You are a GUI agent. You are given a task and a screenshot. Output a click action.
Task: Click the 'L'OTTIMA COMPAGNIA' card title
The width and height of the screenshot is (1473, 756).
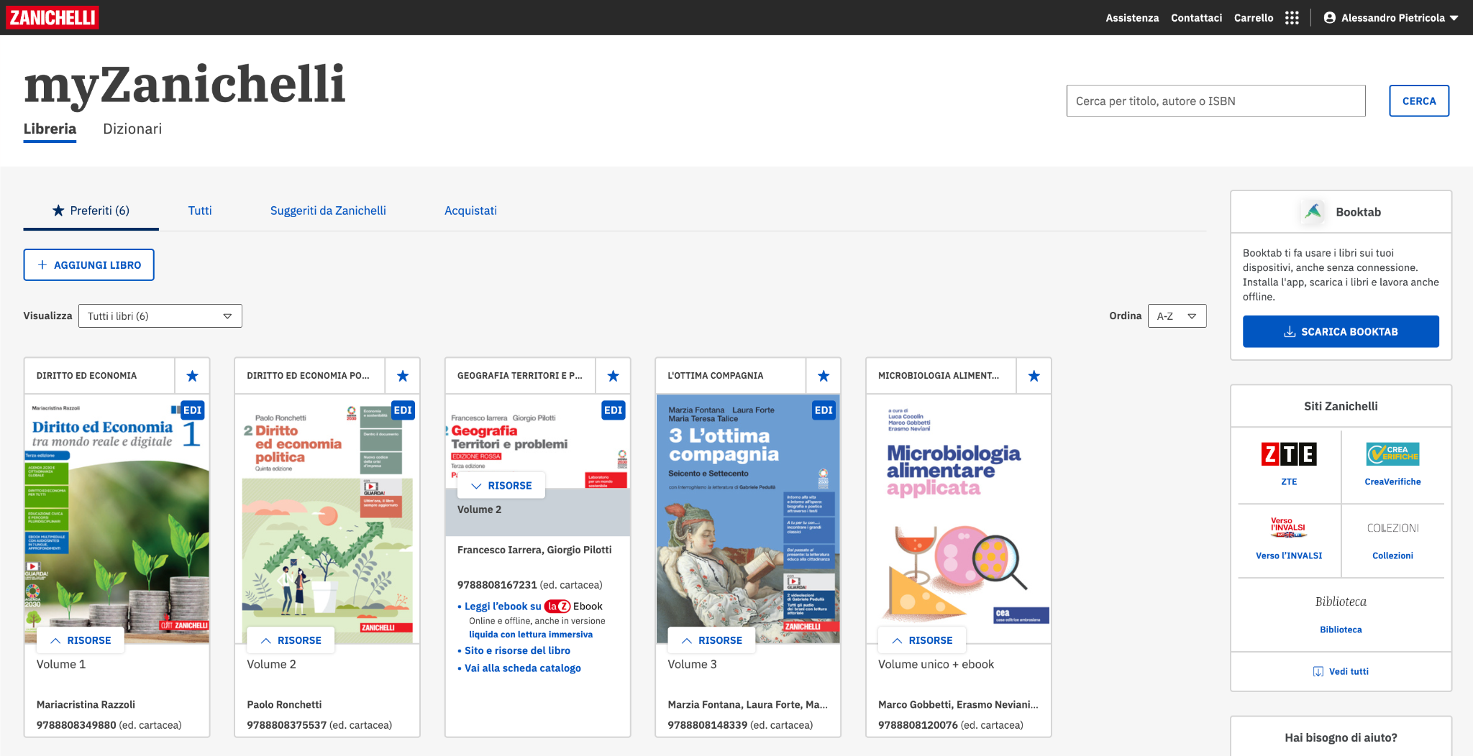tap(716, 376)
